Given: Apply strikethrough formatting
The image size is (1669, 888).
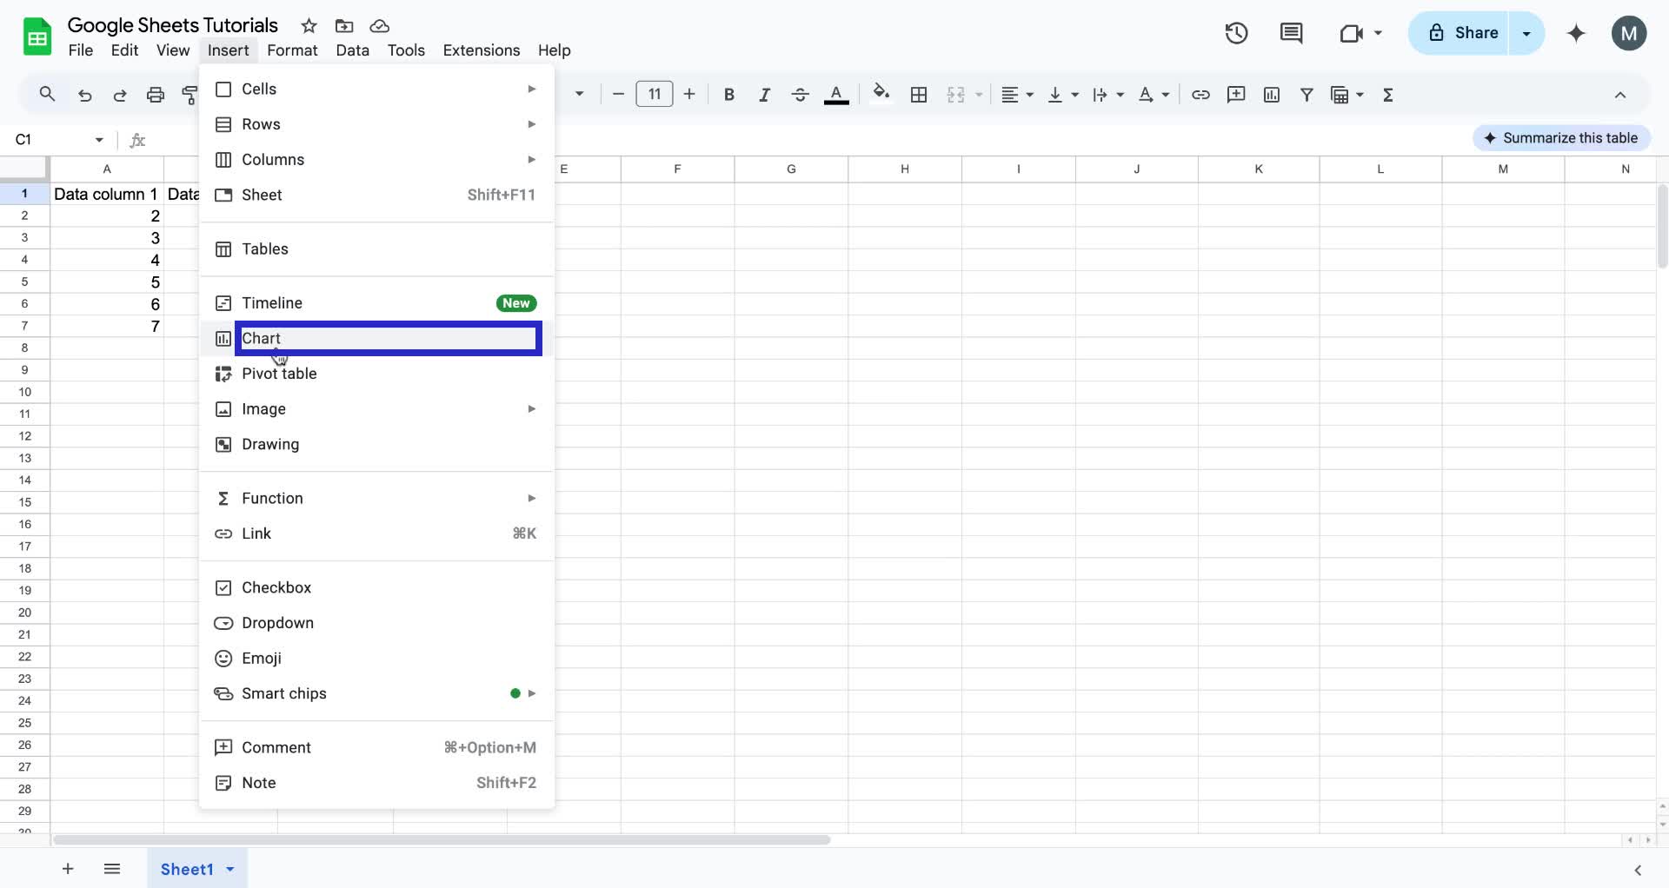Looking at the screenshot, I should 800,95.
